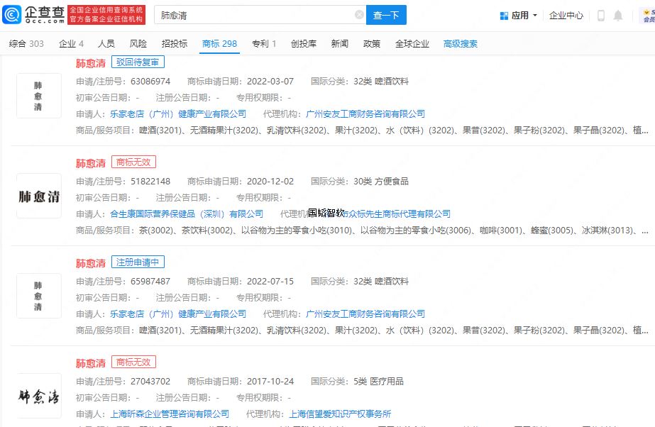
Task: Click the 查一下 search button
Action: [386, 15]
